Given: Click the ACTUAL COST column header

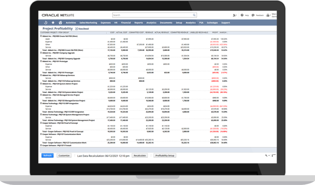Looking at the screenshot, I should tap(122, 33).
